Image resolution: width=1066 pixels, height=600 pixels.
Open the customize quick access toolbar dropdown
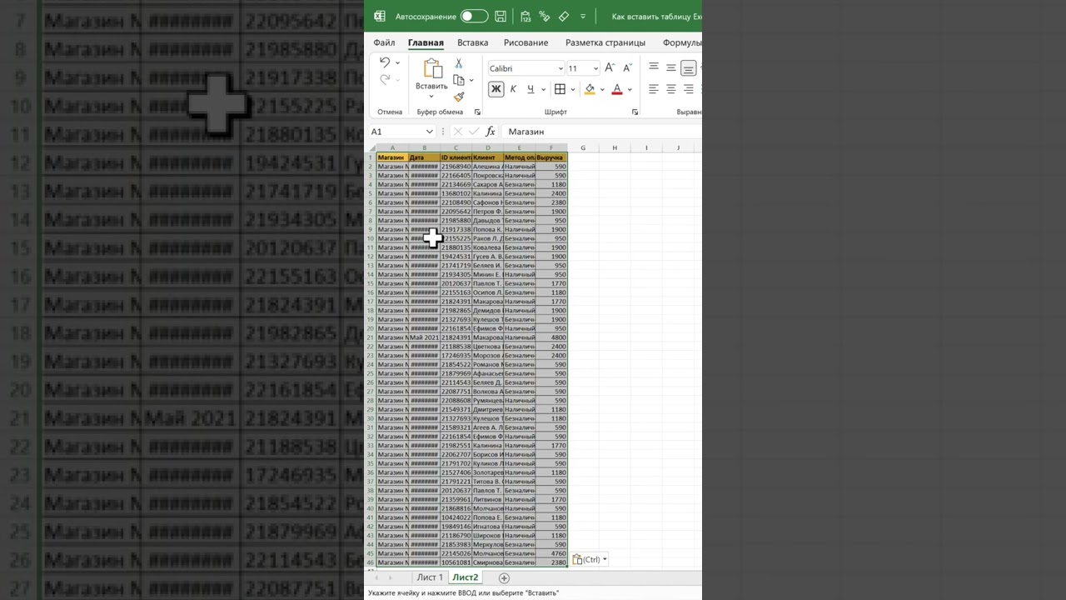click(583, 16)
